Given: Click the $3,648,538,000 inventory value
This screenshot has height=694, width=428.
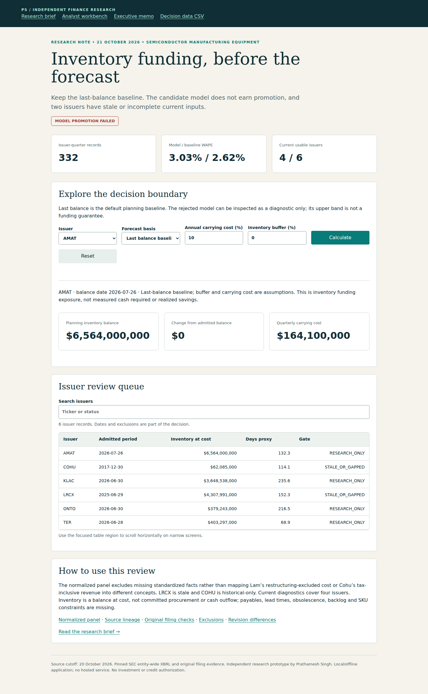Looking at the screenshot, I should coord(220,481).
